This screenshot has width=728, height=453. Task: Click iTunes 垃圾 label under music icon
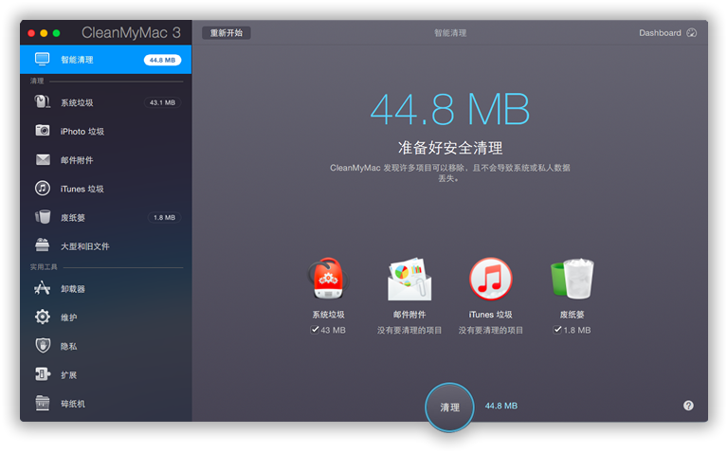491,315
